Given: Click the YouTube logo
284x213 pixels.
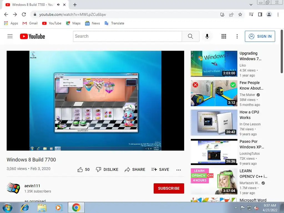Looking at the screenshot, I should (x=32, y=36).
